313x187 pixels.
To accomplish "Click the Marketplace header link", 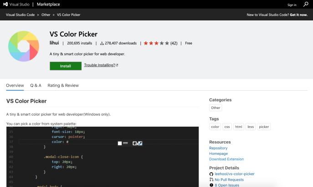I will pos(48,5).
